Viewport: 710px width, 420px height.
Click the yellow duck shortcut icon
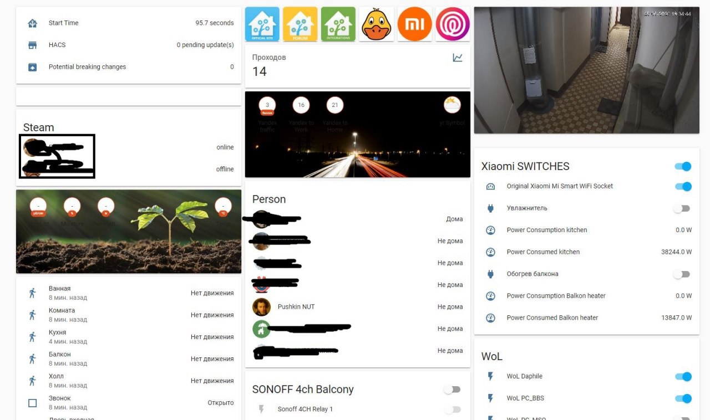coord(377,24)
